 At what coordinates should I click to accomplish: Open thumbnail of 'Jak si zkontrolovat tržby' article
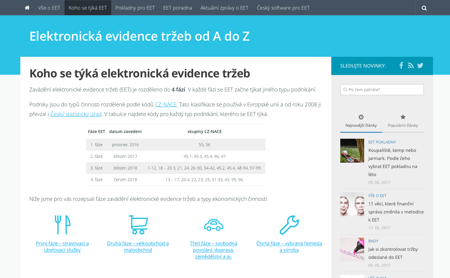click(x=352, y=250)
